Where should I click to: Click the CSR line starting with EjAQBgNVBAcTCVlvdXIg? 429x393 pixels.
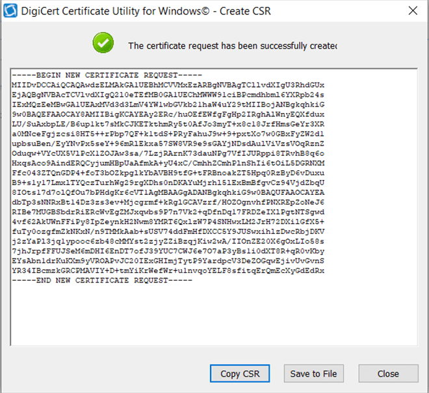point(168,95)
